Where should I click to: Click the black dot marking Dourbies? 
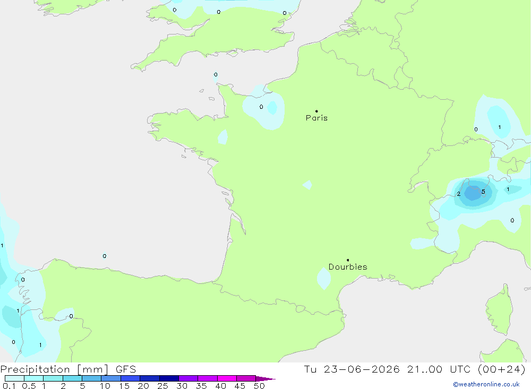348,260
